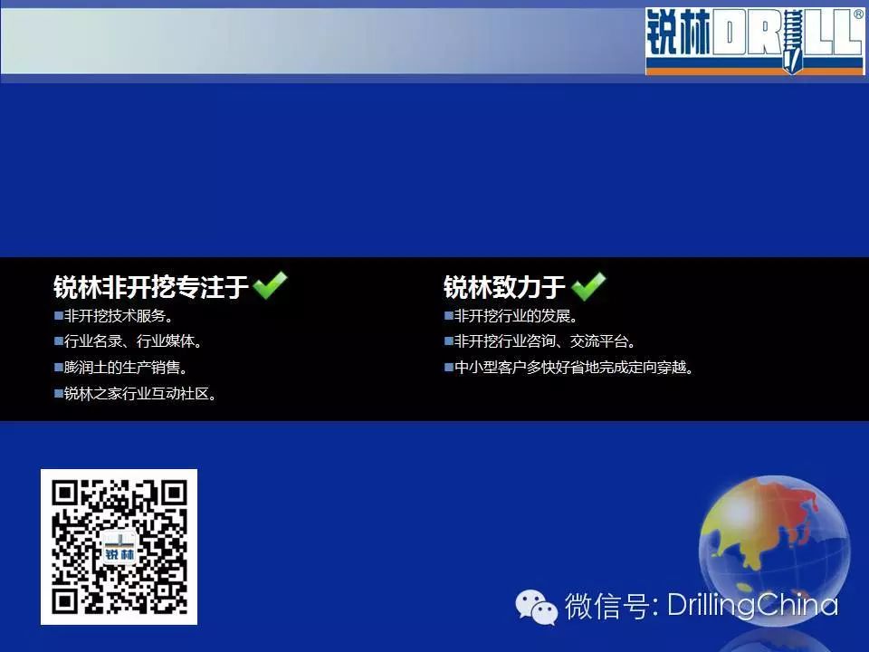Click the heading 锐林非开挖专注于

coord(151,287)
